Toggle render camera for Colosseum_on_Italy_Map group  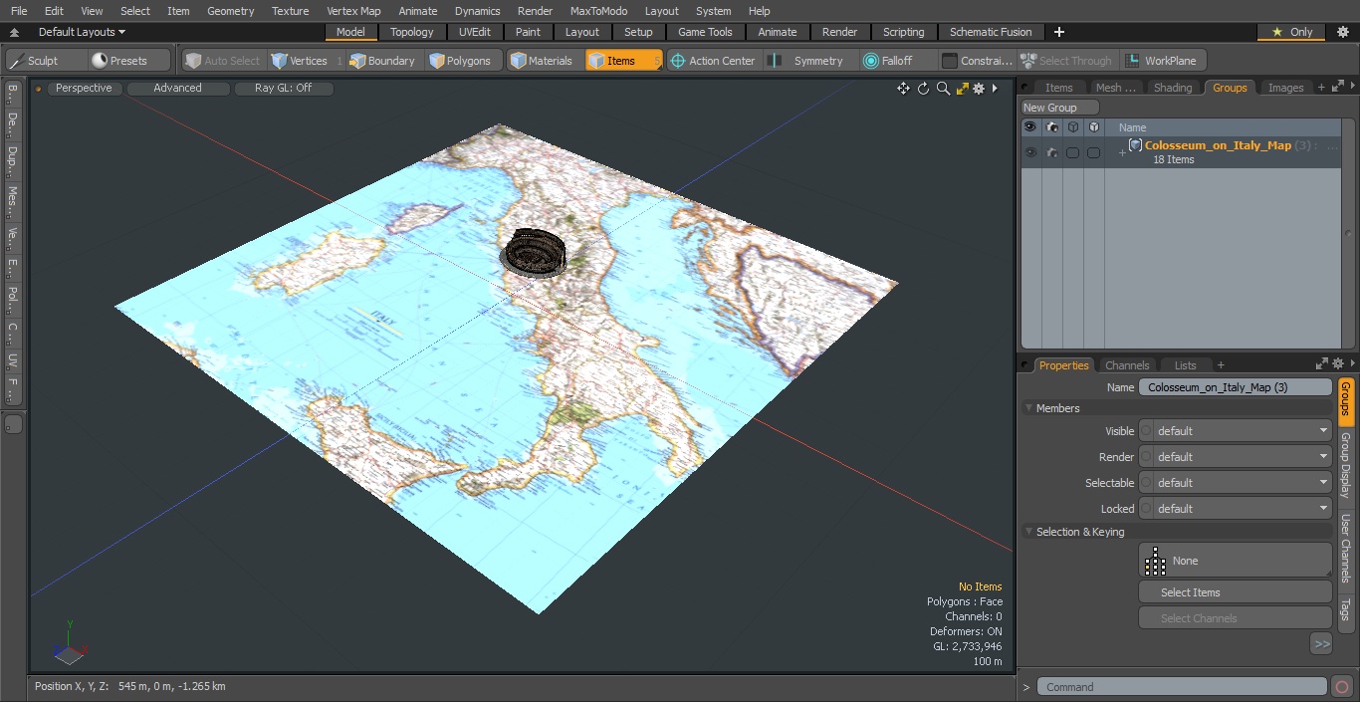tap(1051, 152)
